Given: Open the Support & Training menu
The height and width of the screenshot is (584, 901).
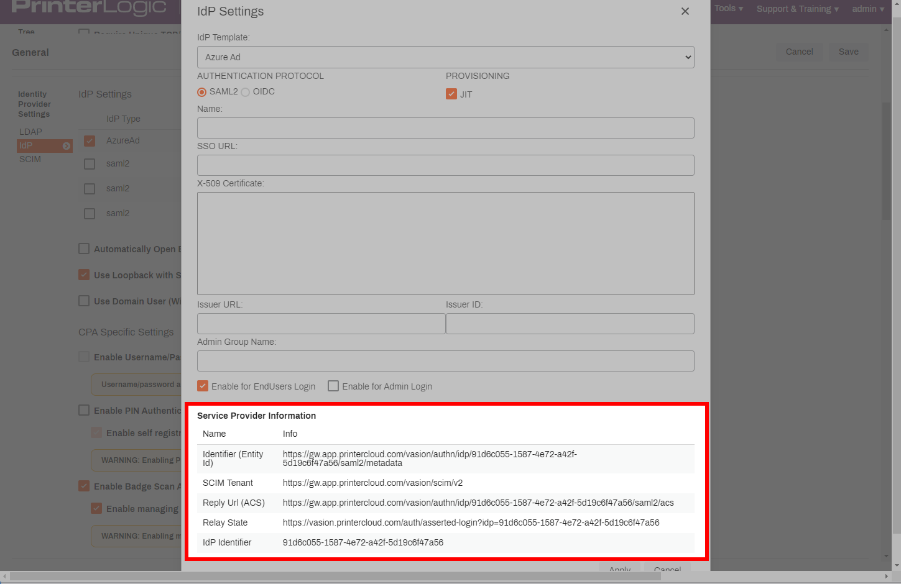Looking at the screenshot, I should [x=797, y=9].
